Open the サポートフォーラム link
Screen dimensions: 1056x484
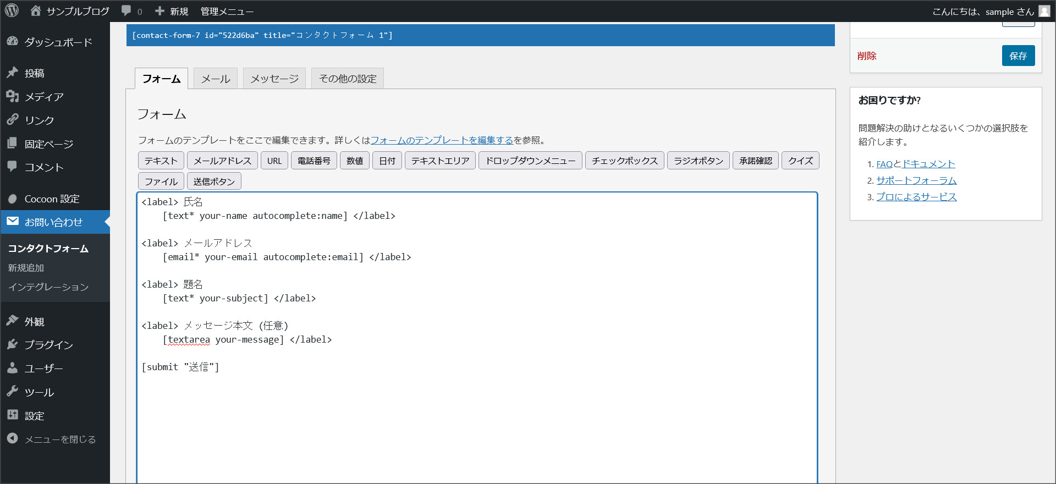pos(916,180)
